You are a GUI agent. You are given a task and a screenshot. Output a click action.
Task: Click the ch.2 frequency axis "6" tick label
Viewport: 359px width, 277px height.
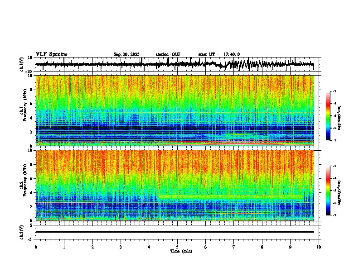(x=32, y=179)
